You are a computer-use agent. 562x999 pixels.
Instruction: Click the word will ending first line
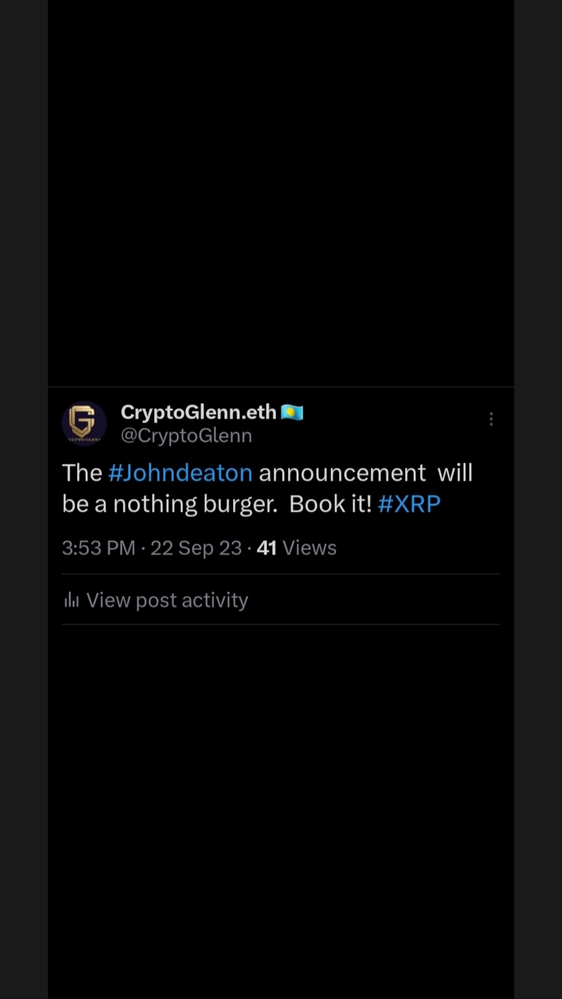(x=455, y=473)
